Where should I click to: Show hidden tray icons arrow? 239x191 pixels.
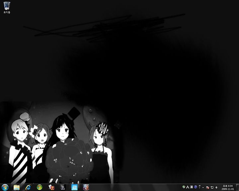coord(203,187)
